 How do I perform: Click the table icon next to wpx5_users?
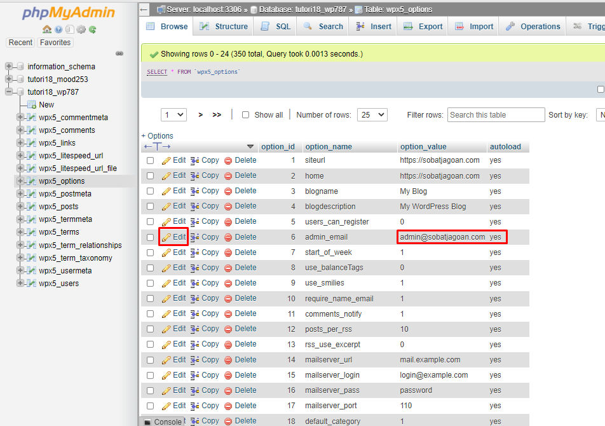pyautogui.click(x=32, y=283)
